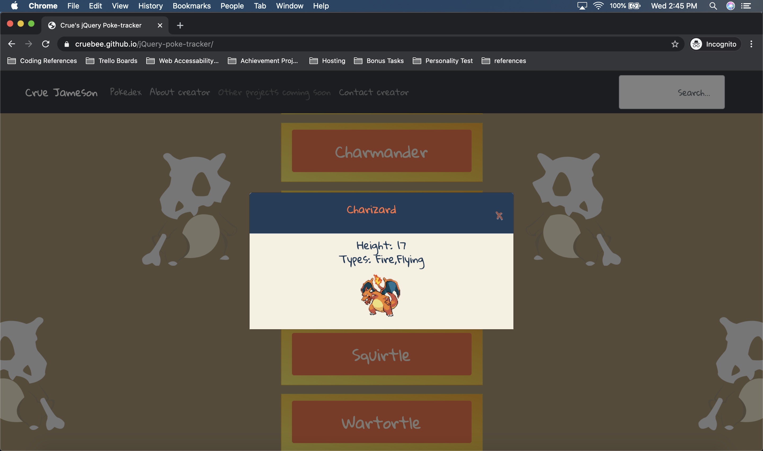Open the Window menu

[x=290, y=6]
